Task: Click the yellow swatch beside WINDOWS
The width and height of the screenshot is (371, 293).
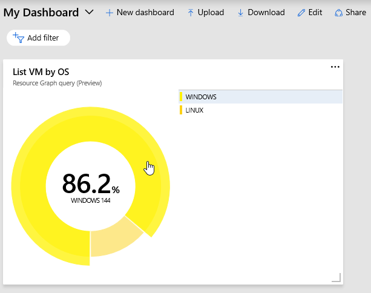Action: (x=180, y=97)
